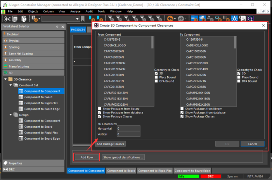Click the orange Undo arrow icon
This screenshot has height=180, width=272.
[170, 19]
